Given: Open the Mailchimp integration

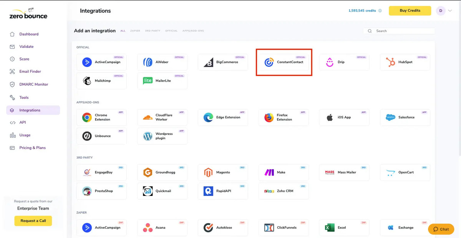Looking at the screenshot, I should click(x=101, y=80).
